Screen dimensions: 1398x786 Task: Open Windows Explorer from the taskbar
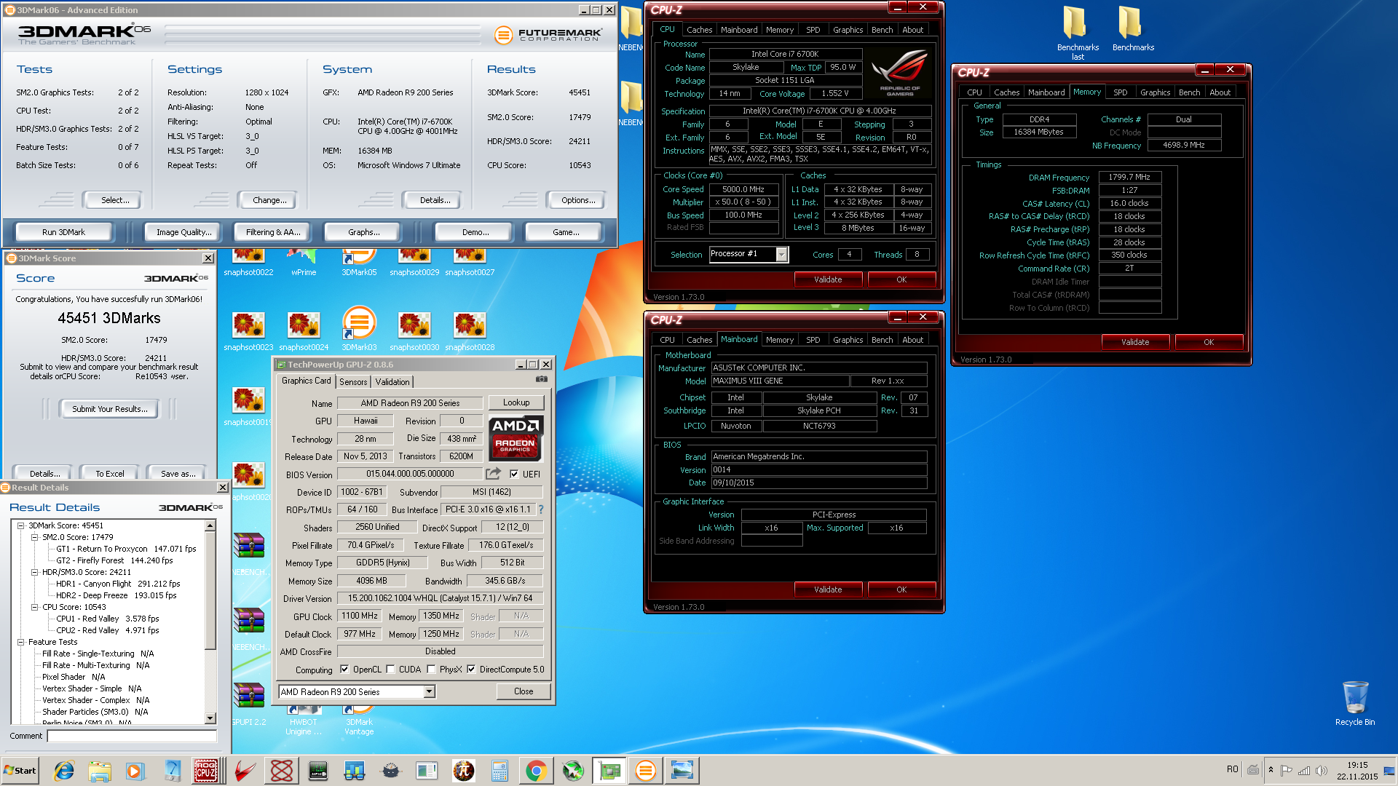pyautogui.click(x=100, y=771)
